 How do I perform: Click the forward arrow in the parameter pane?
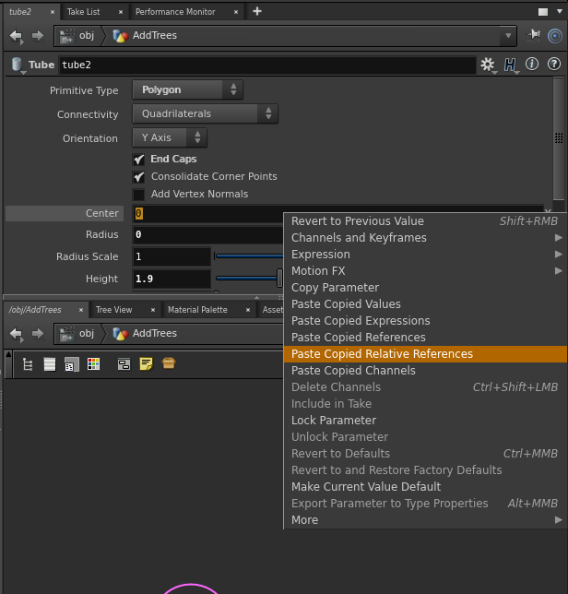[38, 36]
